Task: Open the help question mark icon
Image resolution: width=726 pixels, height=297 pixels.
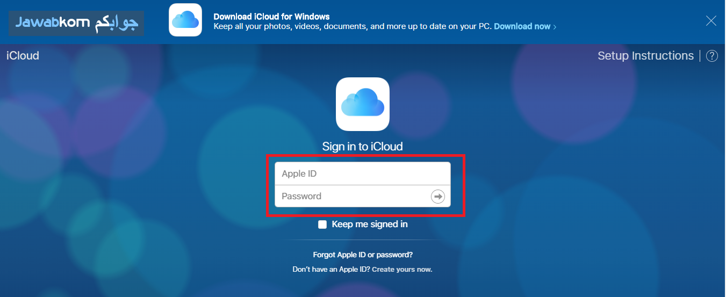Action: (712, 56)
